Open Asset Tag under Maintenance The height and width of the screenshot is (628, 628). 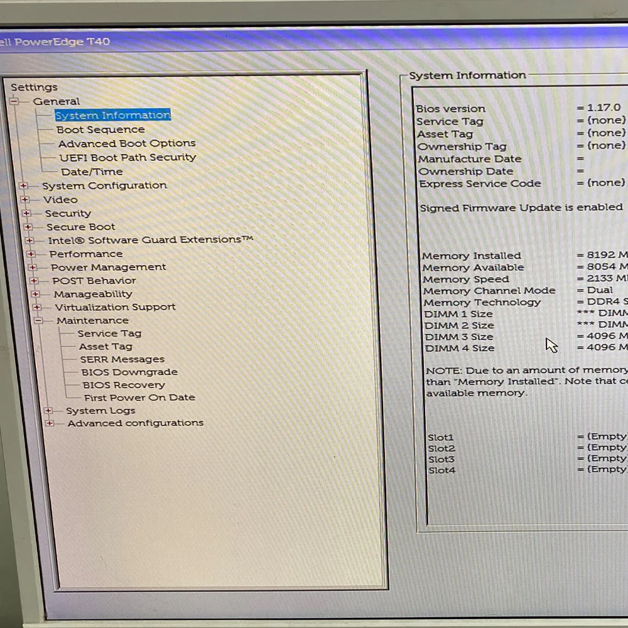click(x=106, y=347)
